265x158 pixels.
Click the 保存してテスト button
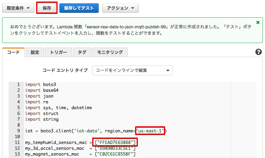[x=79, y=8]
